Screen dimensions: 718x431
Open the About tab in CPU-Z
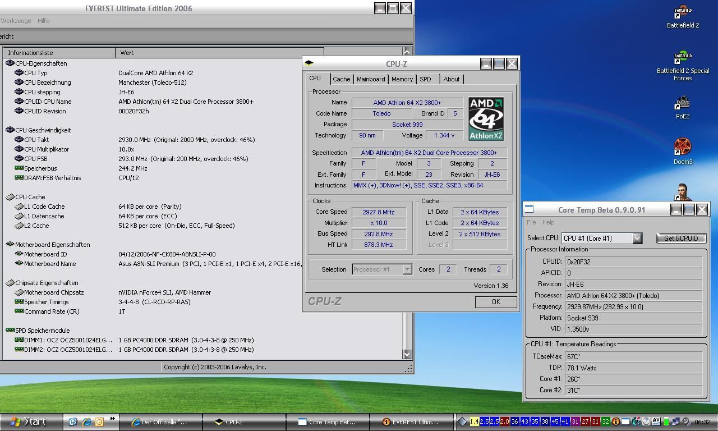tap(451, 79)
